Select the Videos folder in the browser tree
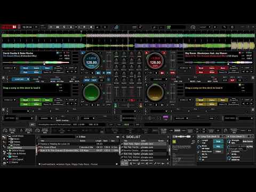Screen dimensions: 256x192 [17, 142]
